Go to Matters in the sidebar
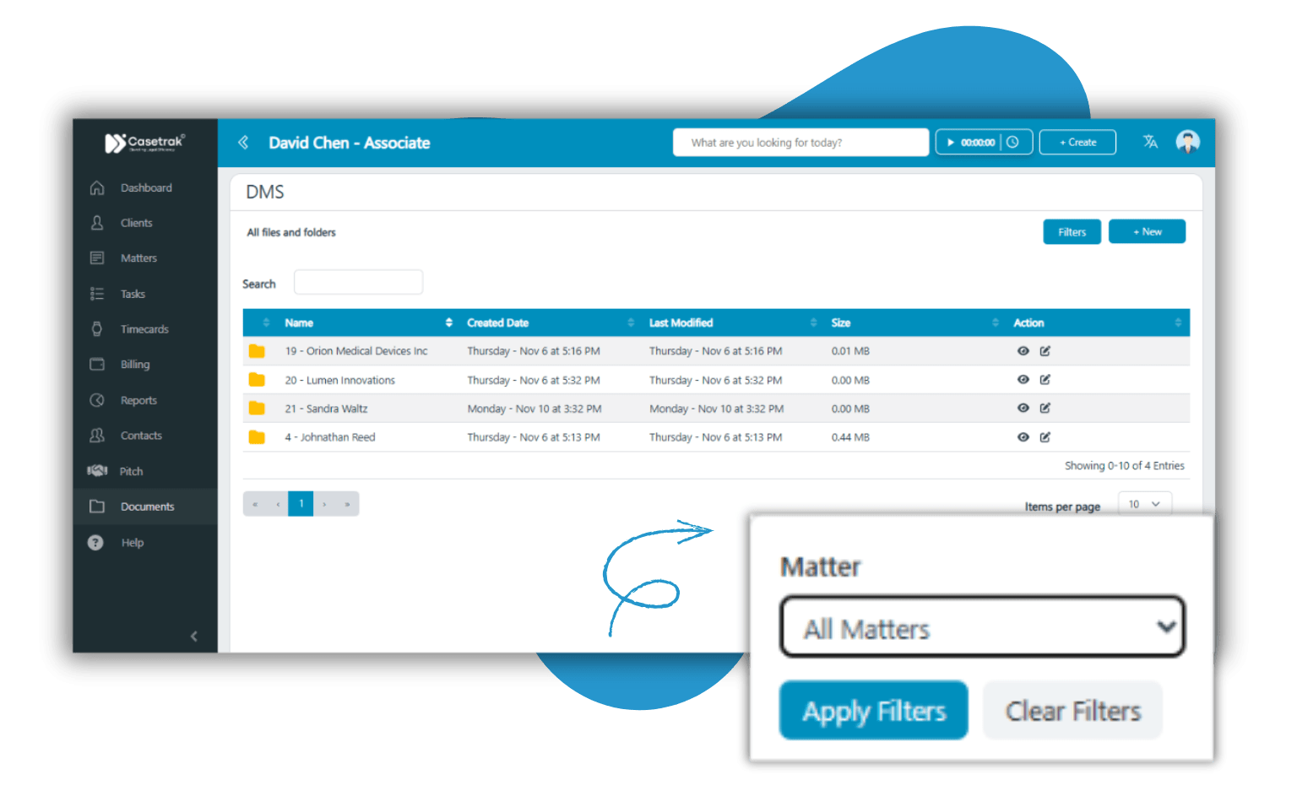1297x802 pixels. pyautogui.click(x=138, y=258)
